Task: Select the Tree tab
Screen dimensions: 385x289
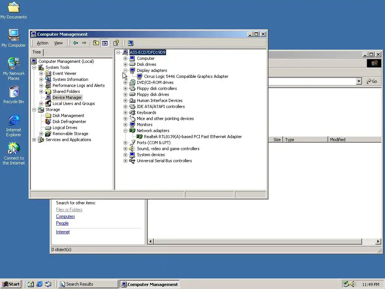Action: pos(36,52)
